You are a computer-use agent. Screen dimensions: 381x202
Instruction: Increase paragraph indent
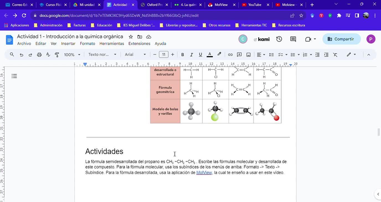(326, 55)
